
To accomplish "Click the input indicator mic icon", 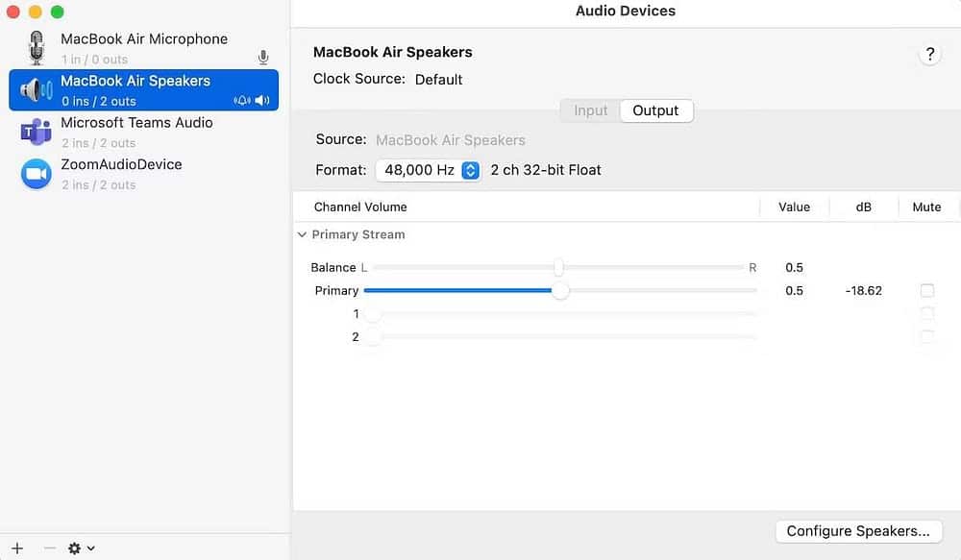I will [x=263, y=57].
